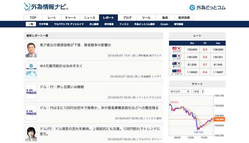Image resolution: width=249 pixels, height=143 pixels.
Task: Click the 108.754 low label on chart
Action: click(x=198, y=132)
